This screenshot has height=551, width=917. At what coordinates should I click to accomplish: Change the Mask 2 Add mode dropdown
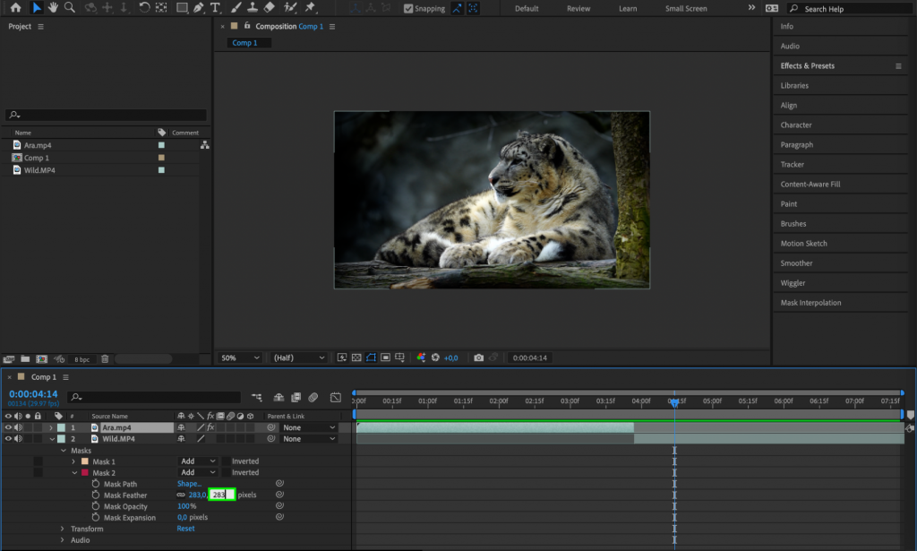pos(196,472)
